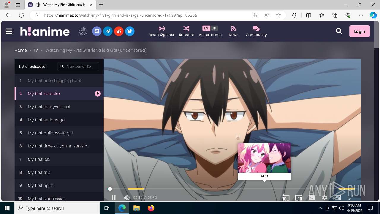Screen dimensions: 380x214
Task: Click the video progress bar handle
Action: click(110, 189)
